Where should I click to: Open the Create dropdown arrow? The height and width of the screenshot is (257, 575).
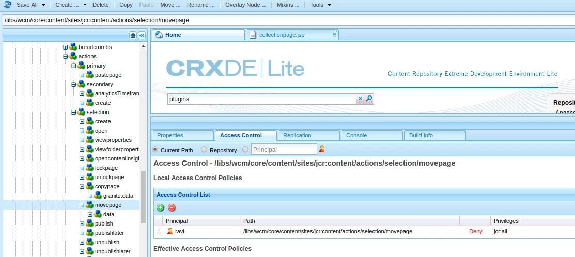[x=85, y=5]
